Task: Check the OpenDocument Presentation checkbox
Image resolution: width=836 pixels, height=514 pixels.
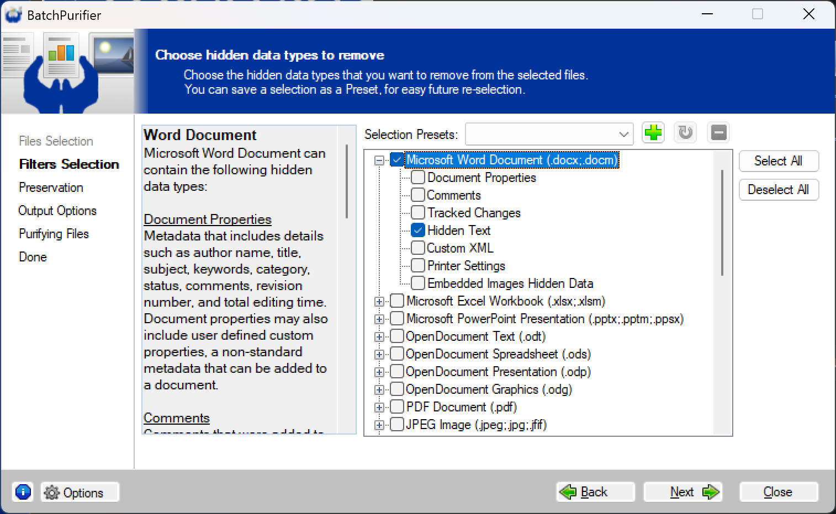Action: pyautogui.click(x=397, y=372)
